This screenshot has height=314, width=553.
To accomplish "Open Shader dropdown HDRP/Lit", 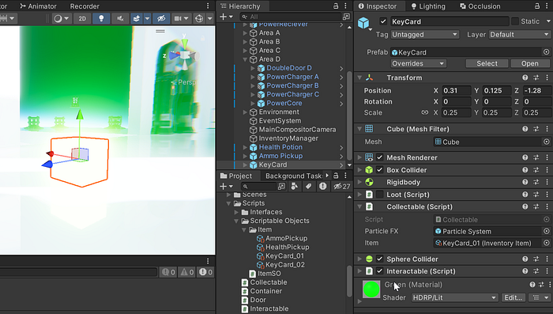I will (x=454, y=297).
